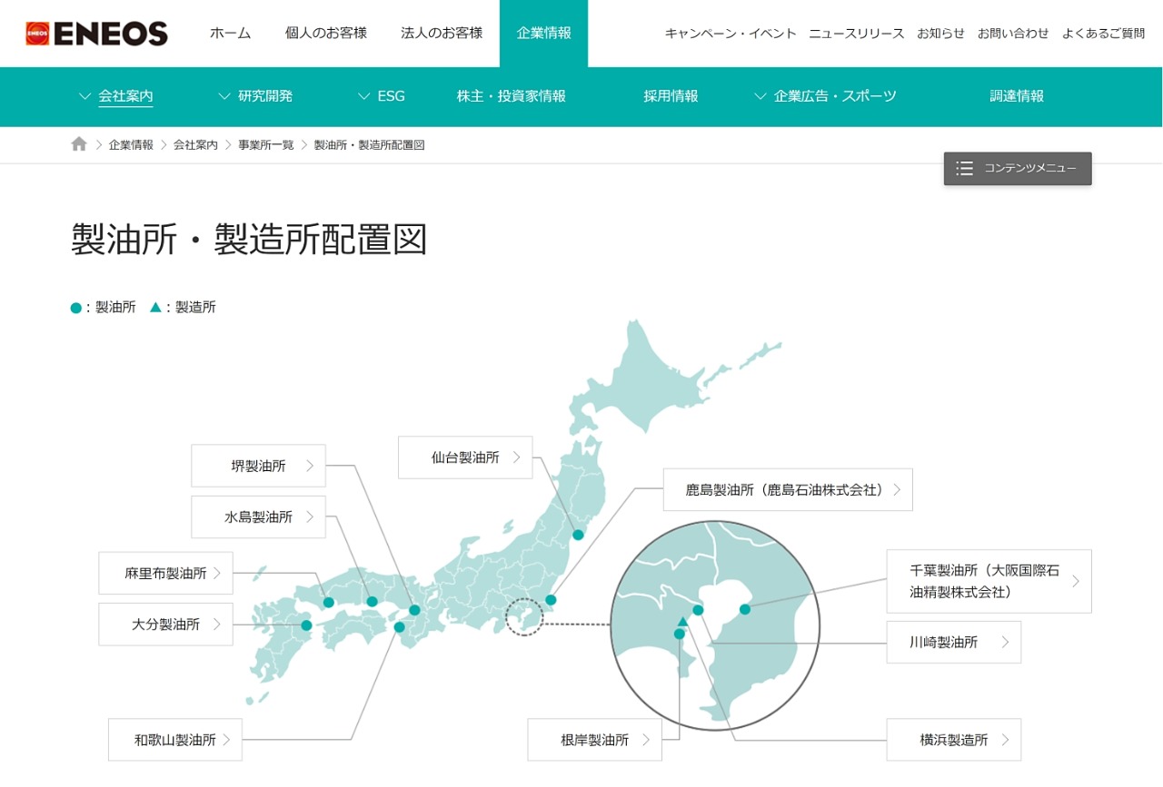Image resolution: width=1163 pixels, height=787 pixels.
Task: Click the dashed circle Tokyo Bay marker
Action: 523,617
